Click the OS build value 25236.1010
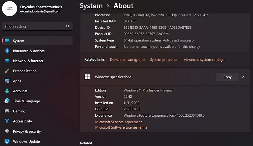This screenshot has height=146, width=253. click(132, 109)
